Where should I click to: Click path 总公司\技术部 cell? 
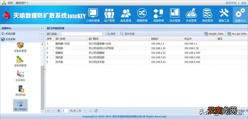97,62
